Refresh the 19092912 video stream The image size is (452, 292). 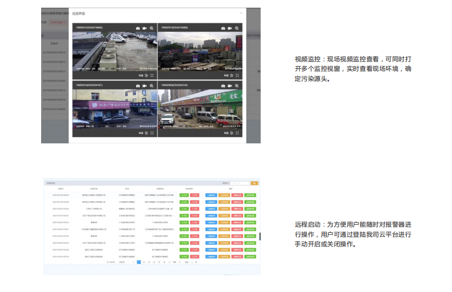146,76
